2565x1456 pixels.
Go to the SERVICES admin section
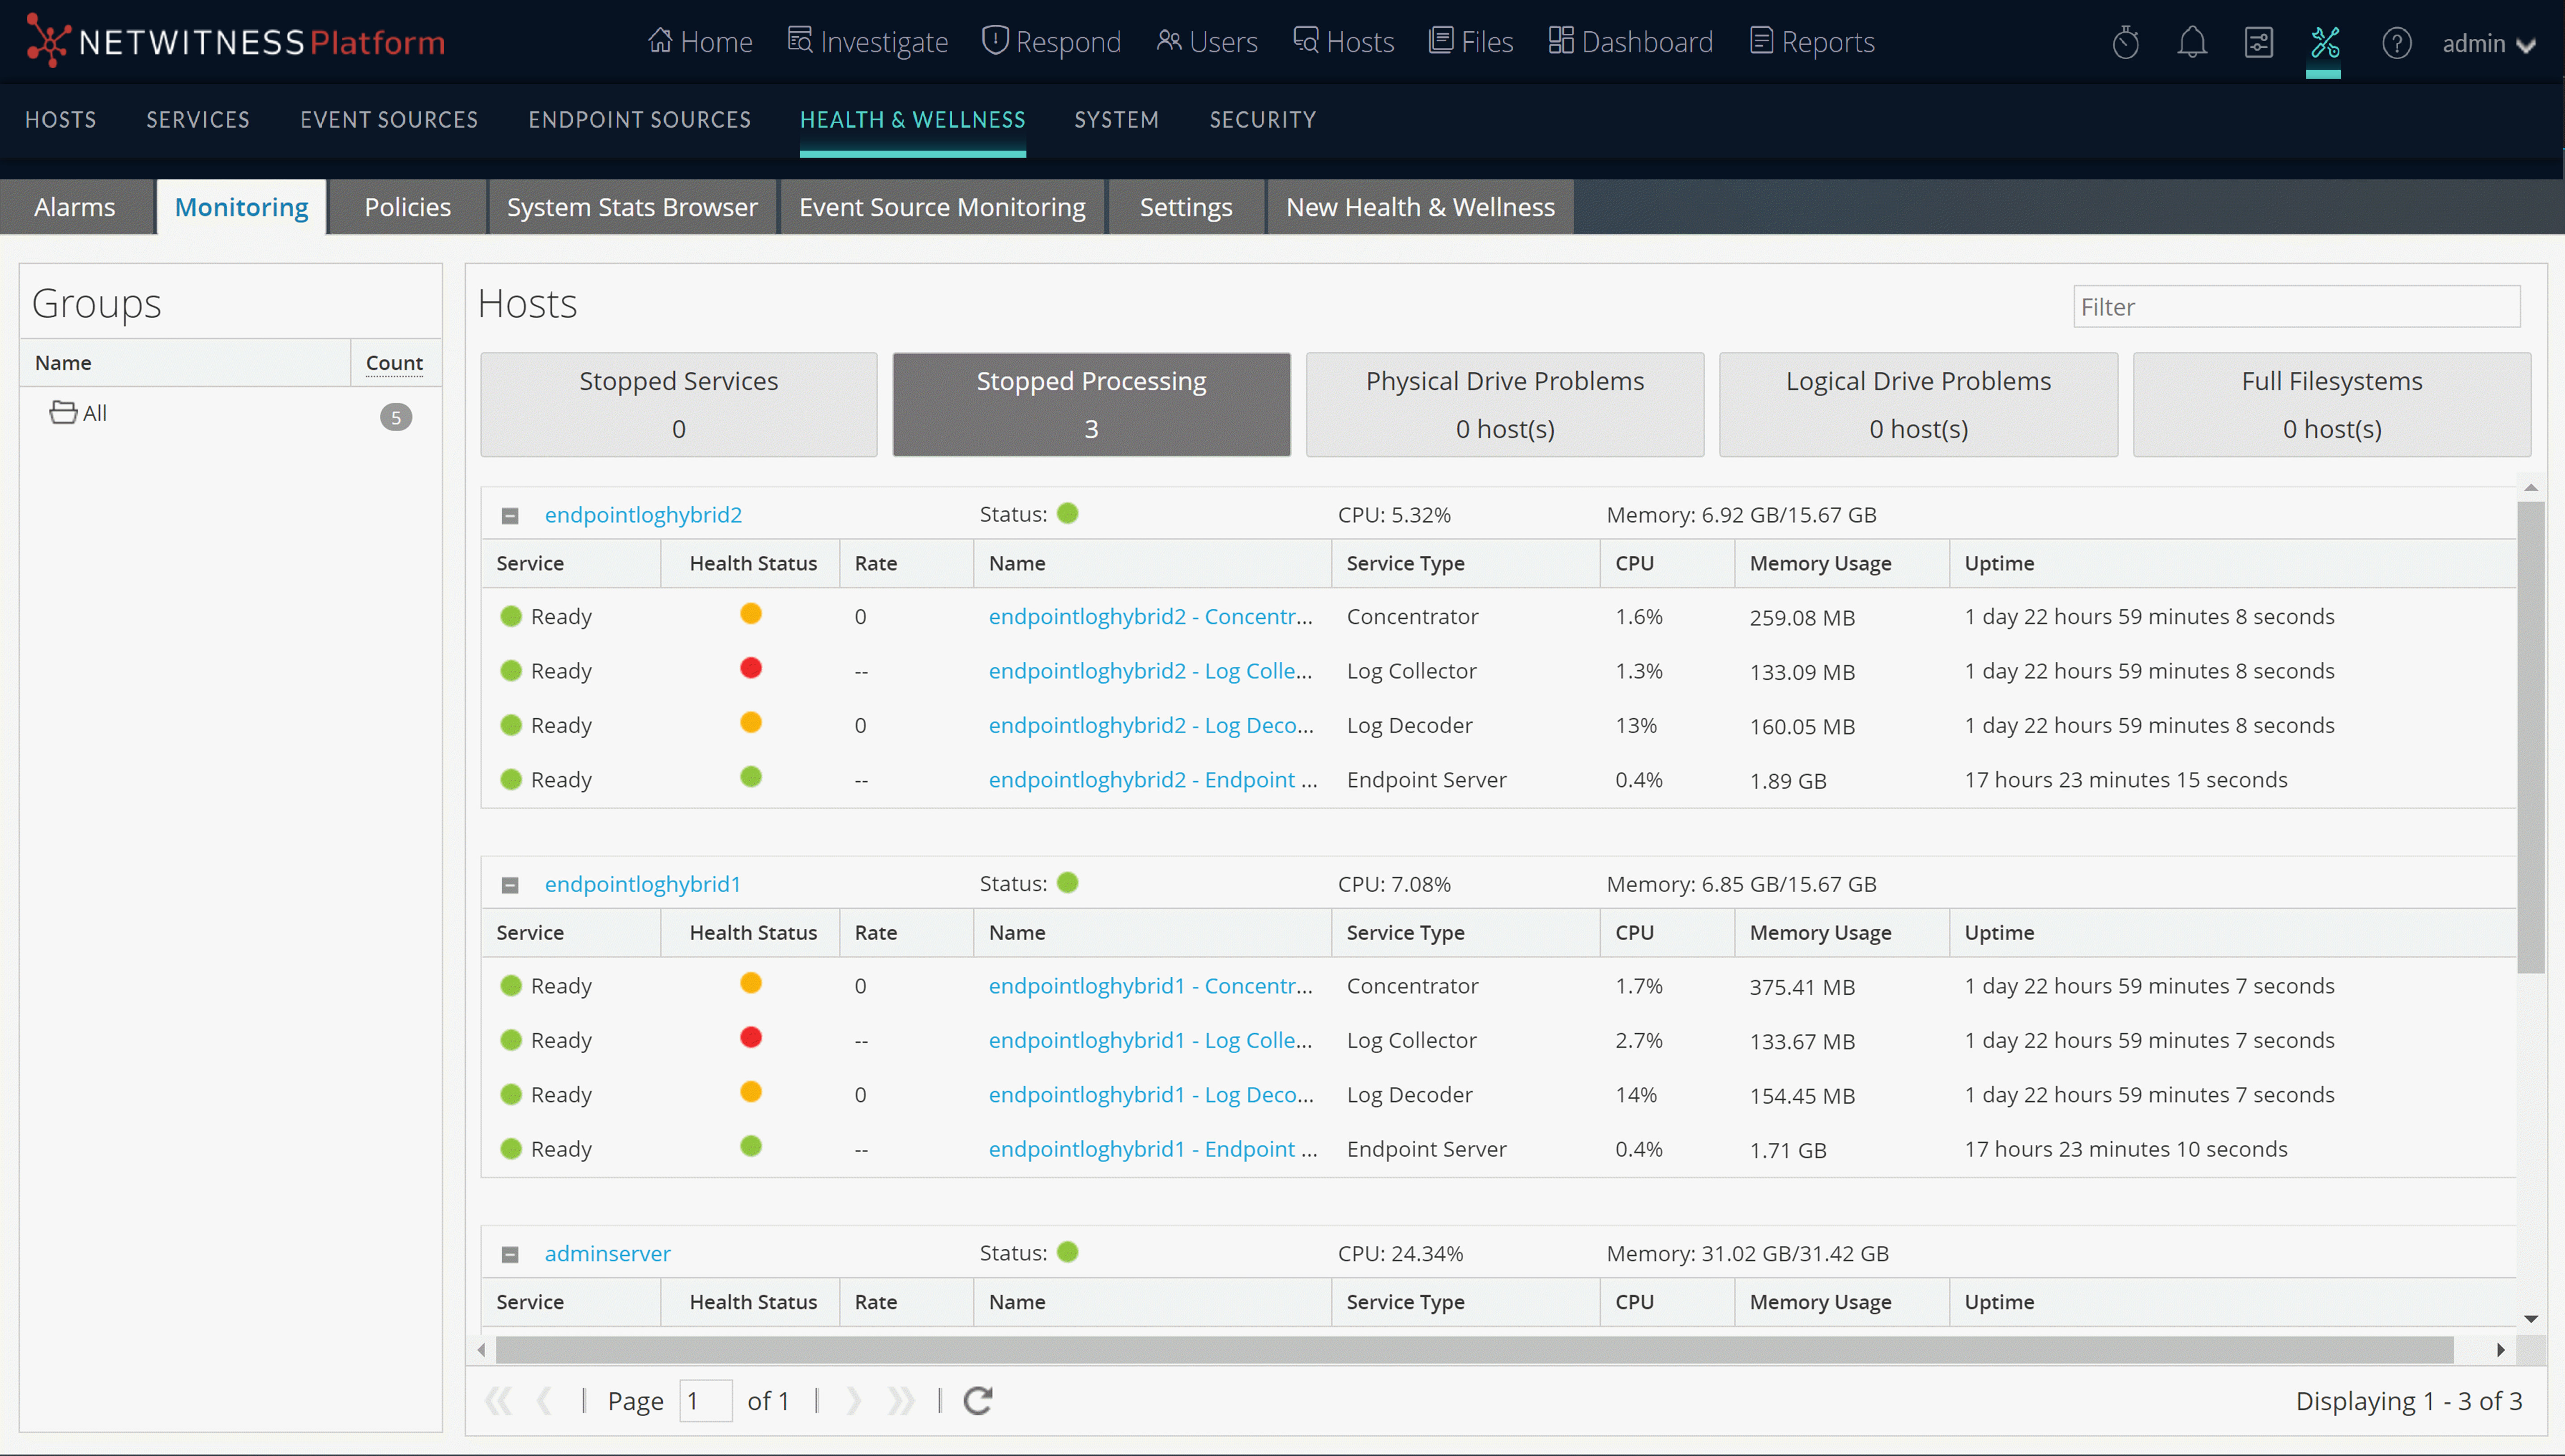(198, 120)
